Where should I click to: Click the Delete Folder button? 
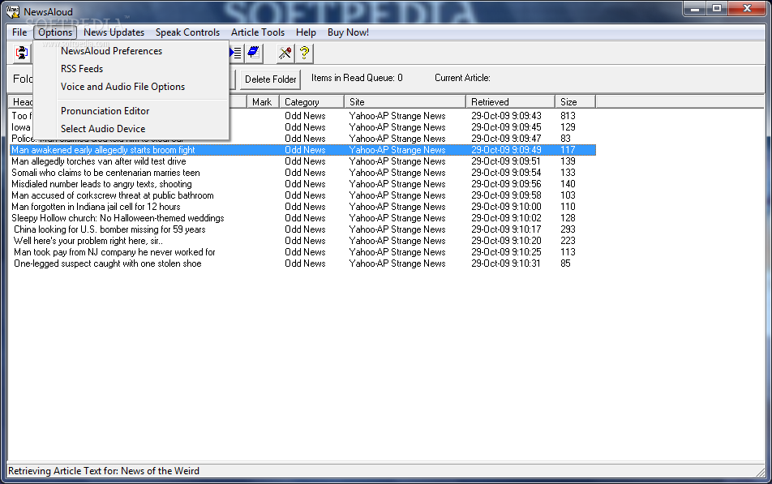270,79
